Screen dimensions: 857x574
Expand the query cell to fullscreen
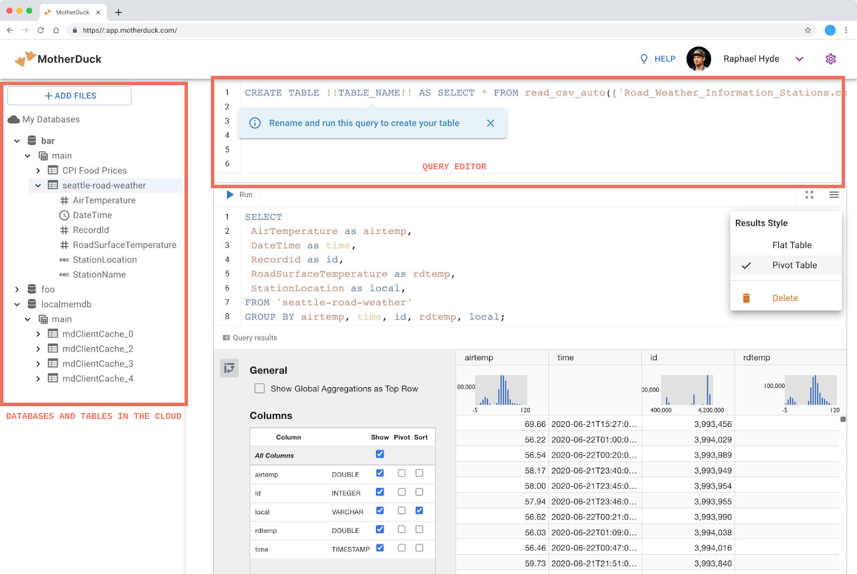point(809,195)
